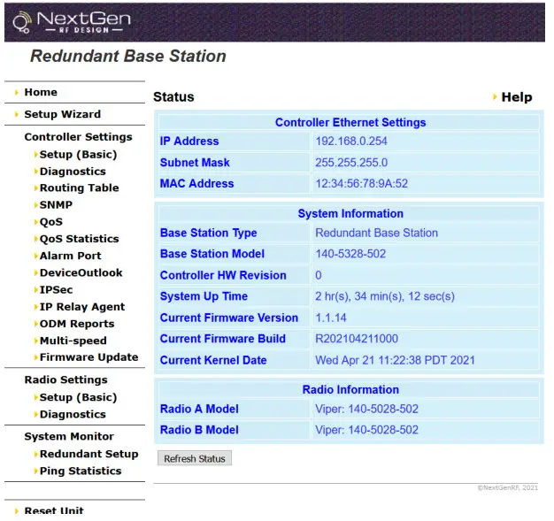Open ODM Reports page
Image resolution: width=554 pixels, height=521 pixels.
(x=77, y=324)
